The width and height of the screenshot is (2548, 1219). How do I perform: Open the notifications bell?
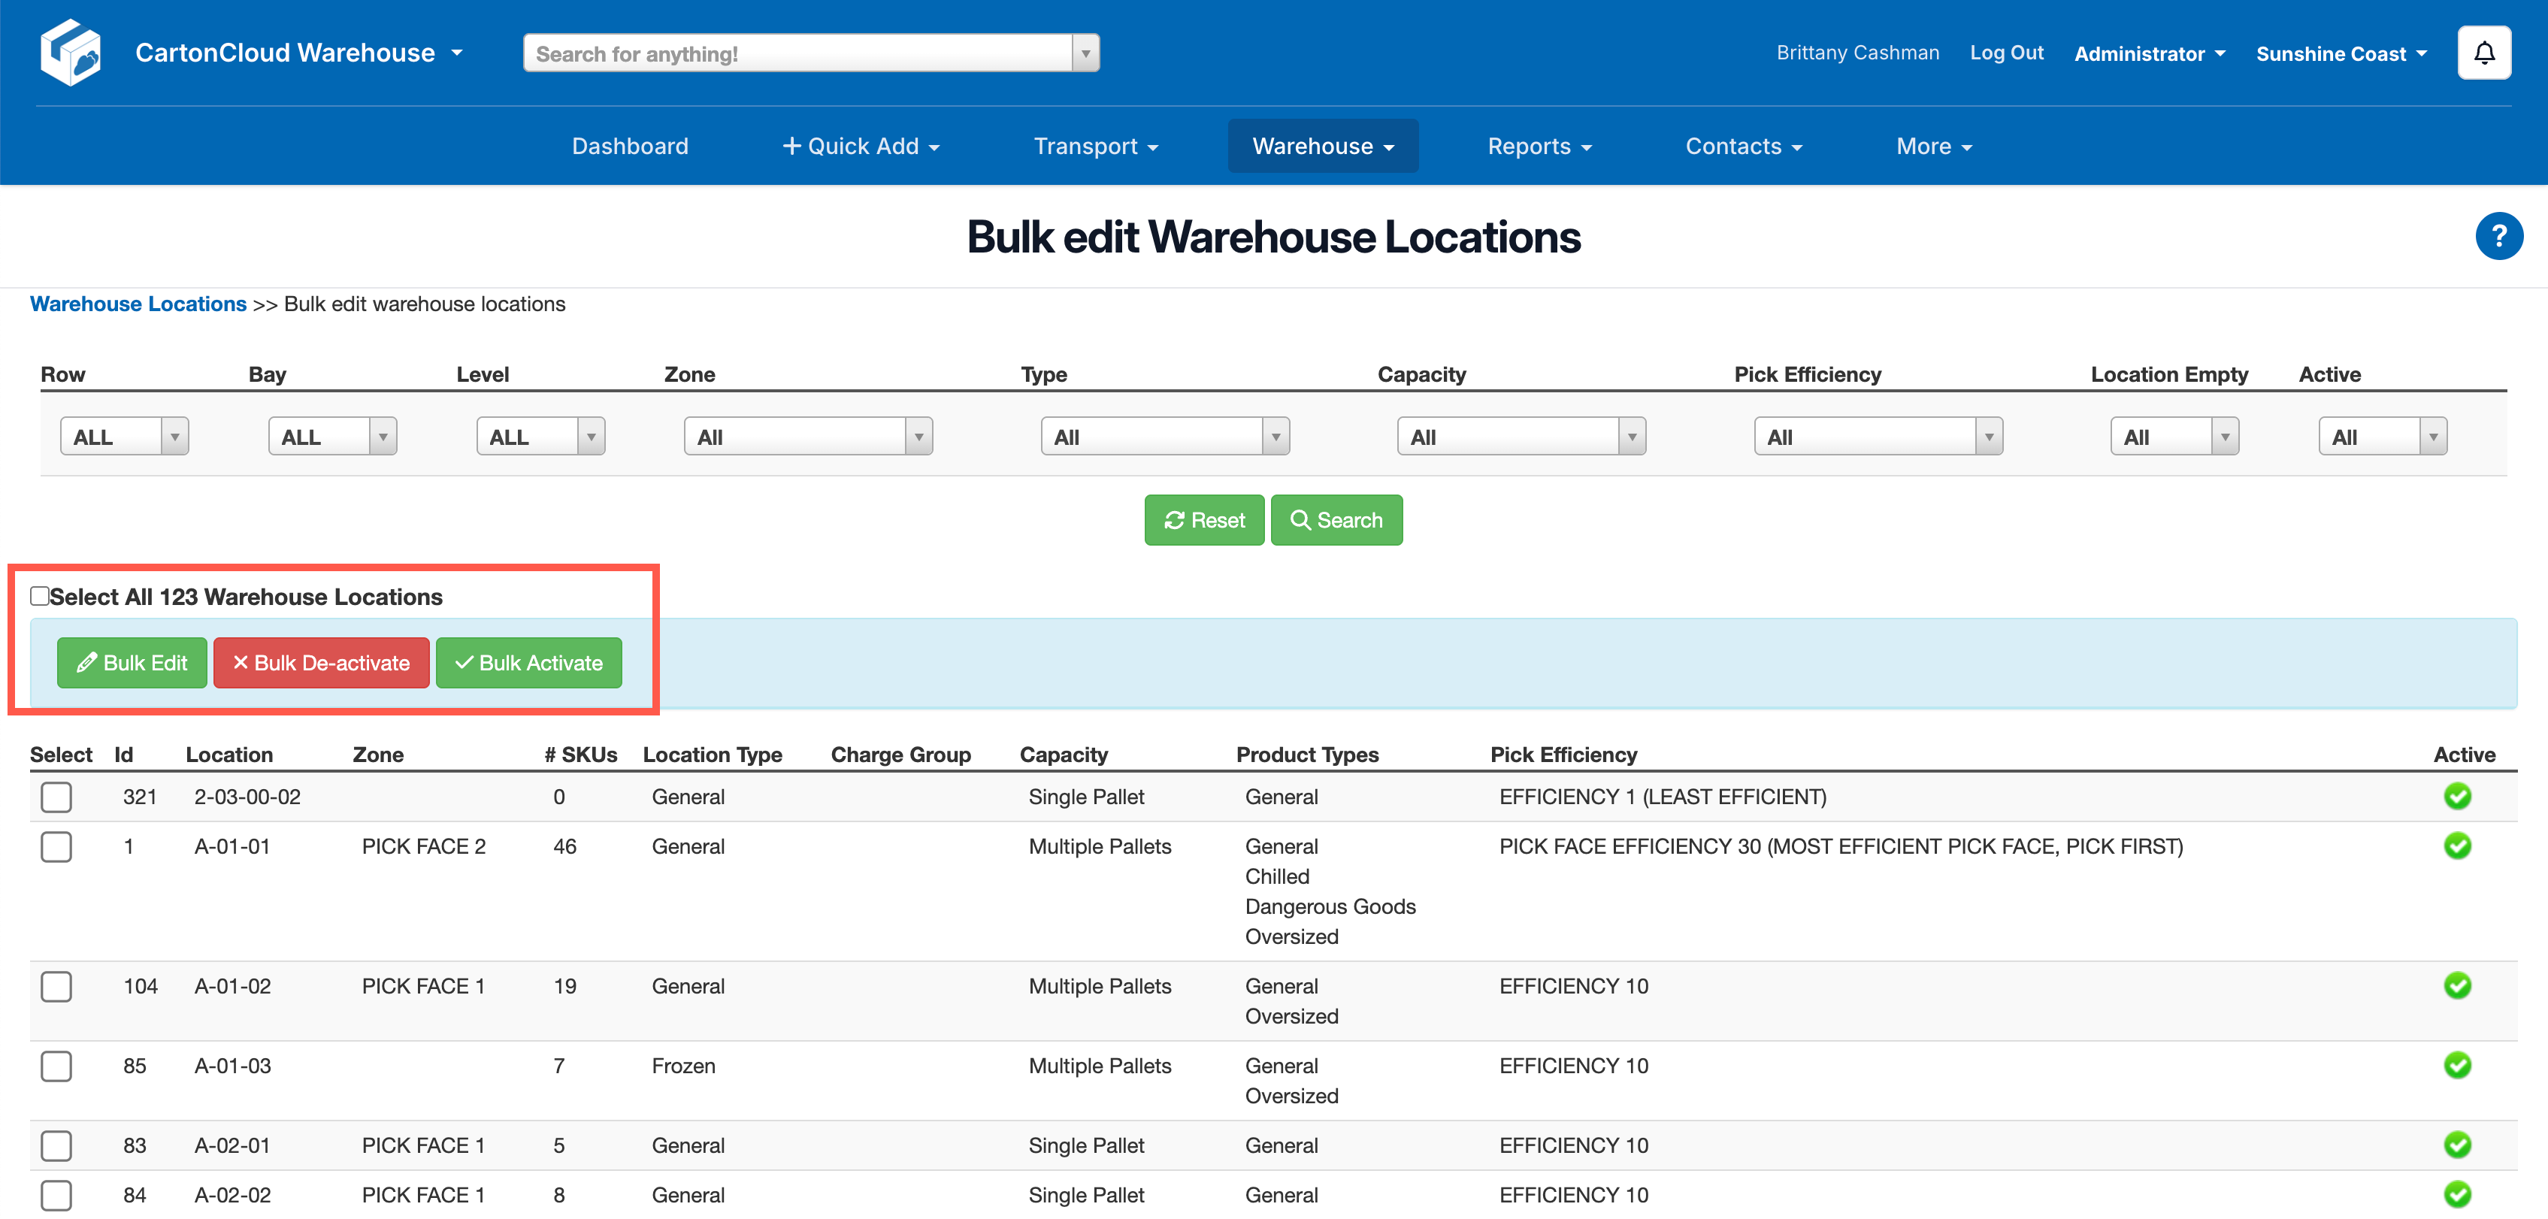(2483, 53)
